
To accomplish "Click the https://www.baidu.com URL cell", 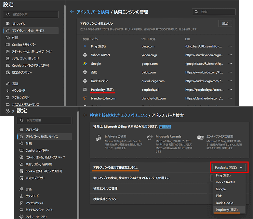I will tap(204, 72).
